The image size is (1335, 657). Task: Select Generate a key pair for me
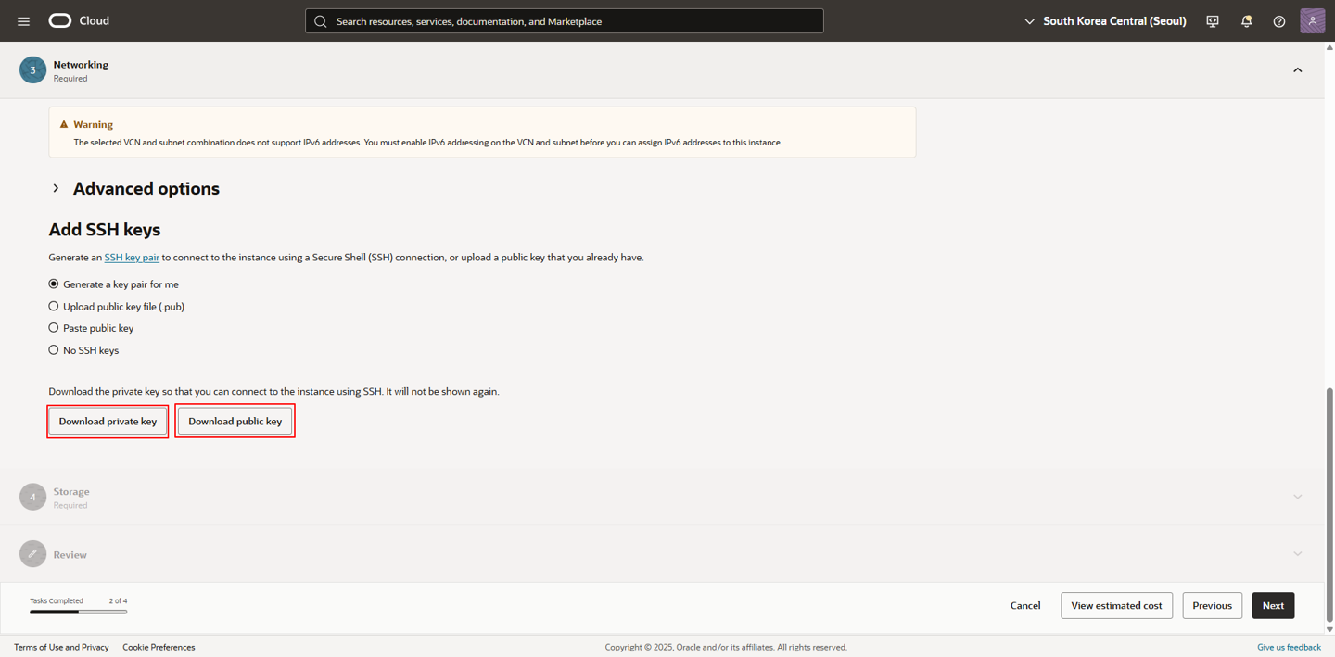[54, 284]
